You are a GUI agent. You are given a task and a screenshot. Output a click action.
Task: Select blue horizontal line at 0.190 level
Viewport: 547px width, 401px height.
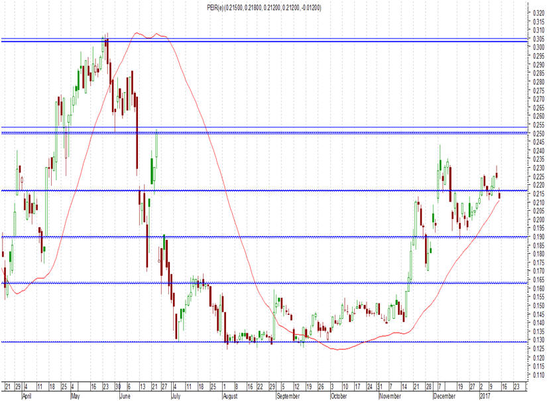tap(264, 237)
